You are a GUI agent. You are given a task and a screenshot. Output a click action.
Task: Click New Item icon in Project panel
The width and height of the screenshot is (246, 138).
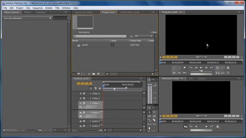[x=98, y=74]
